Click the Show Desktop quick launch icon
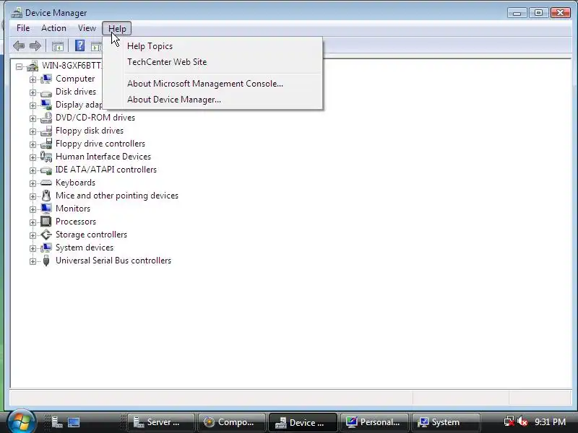The height and width of the screenshot is (433, 578). [x=74, y=422]
